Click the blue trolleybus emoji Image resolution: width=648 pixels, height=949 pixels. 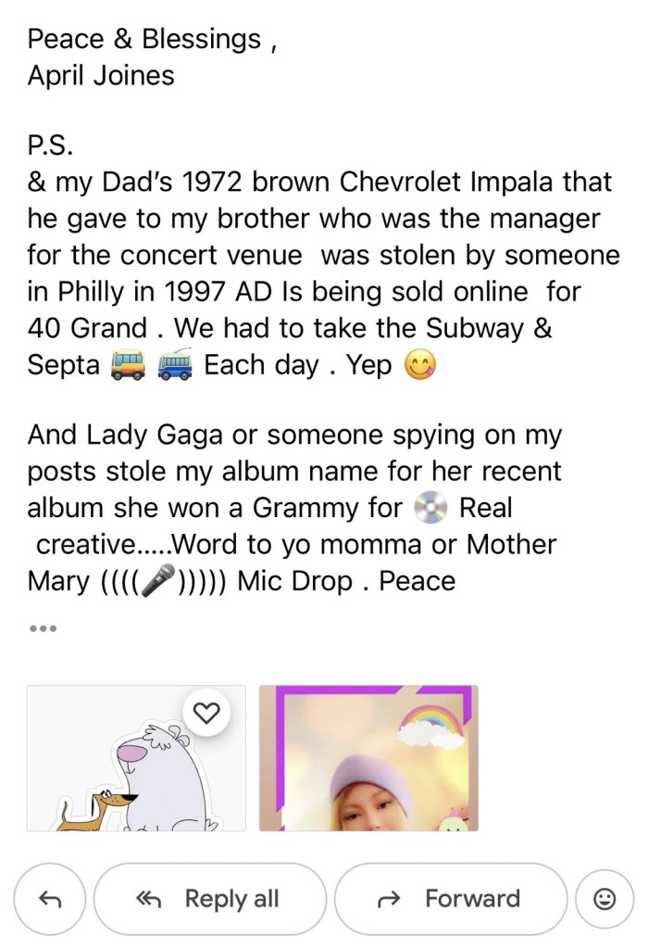click(x=173, y=365)
